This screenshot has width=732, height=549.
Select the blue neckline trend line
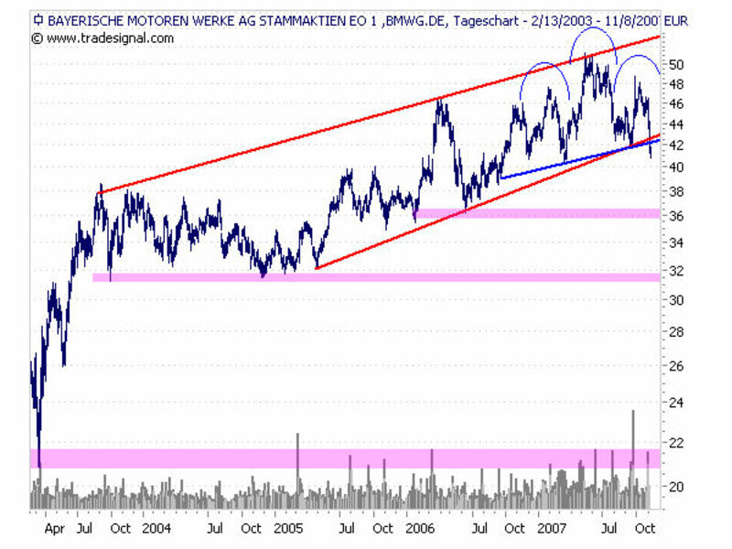549,167
